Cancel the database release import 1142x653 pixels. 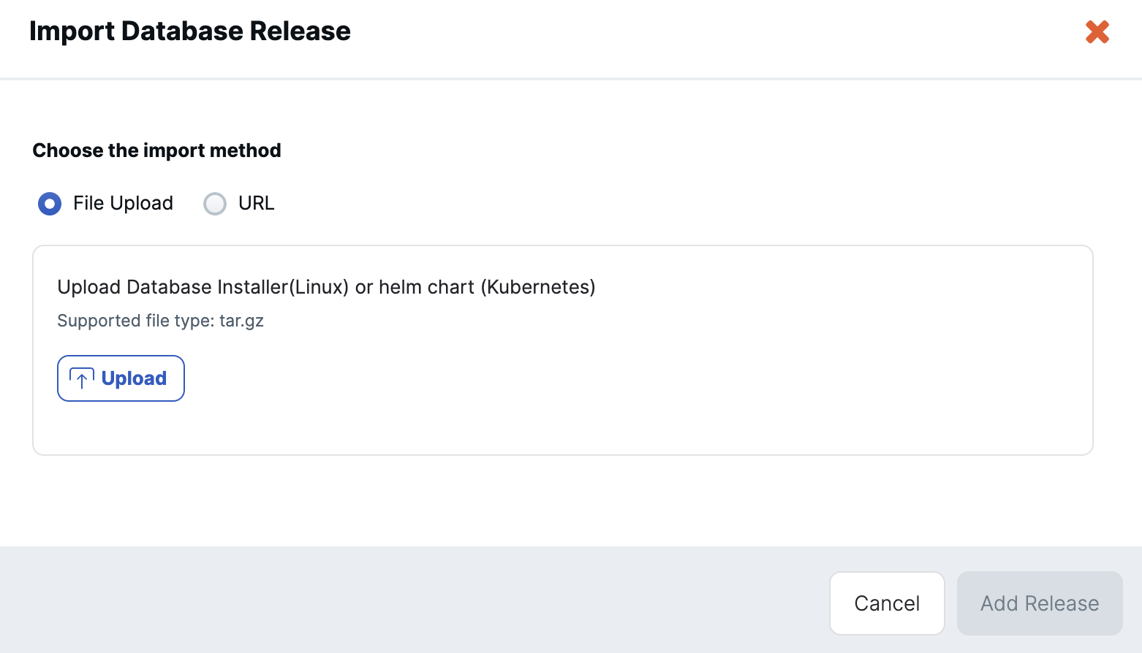[x=887, y=603]
